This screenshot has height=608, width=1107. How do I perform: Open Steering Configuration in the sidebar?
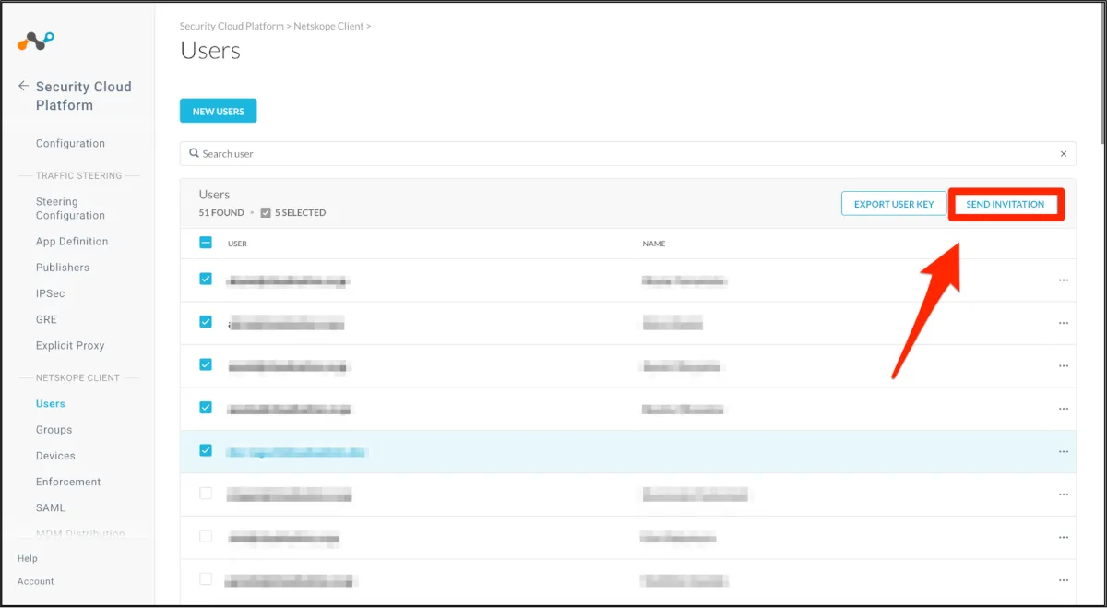click(x=70, y=209)
